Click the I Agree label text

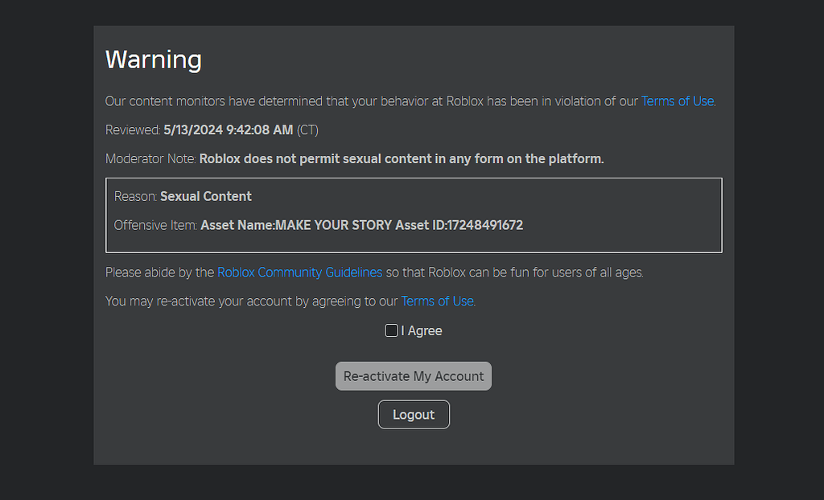(x=420, y=330)
